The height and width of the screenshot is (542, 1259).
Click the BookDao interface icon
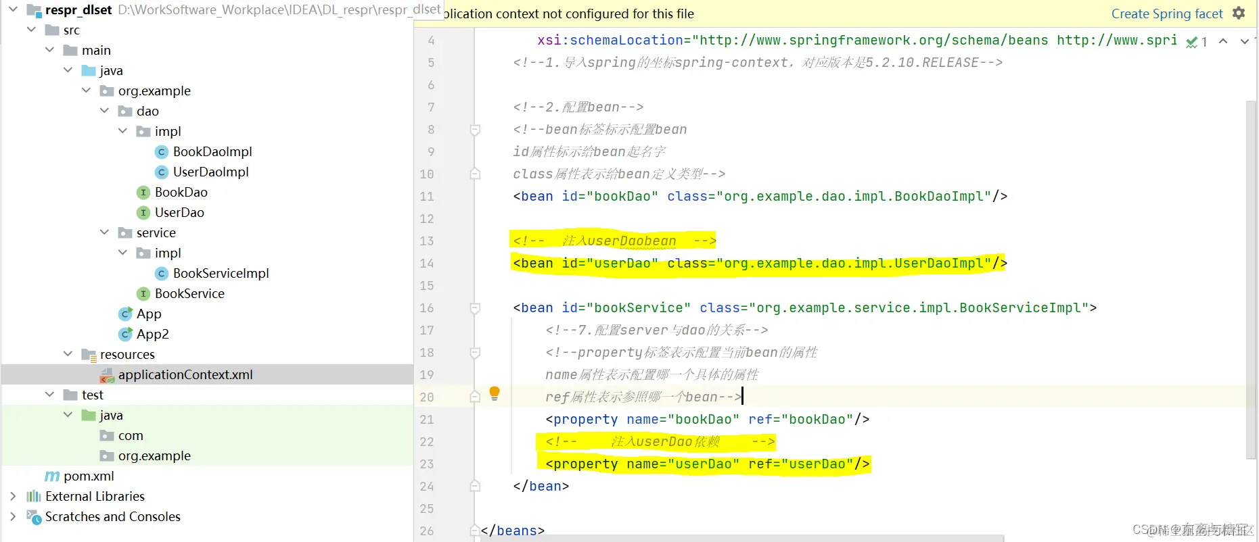click(143, 193)
